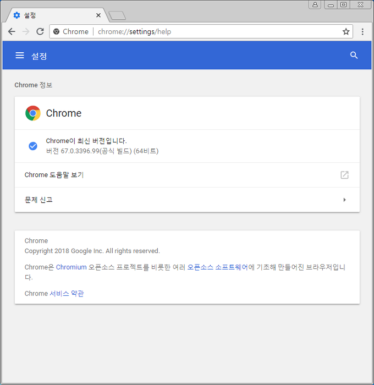The height and width of the screenshot is (385, 374).
Task: Open the 오픈소스 소프트웨어 link
Action: pyautogui.click(x=218, y=267)
